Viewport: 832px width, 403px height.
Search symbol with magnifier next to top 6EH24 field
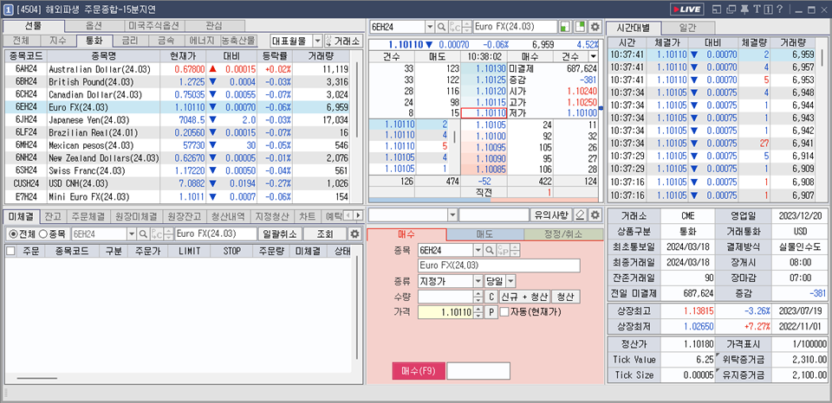[x=441, y=26]
